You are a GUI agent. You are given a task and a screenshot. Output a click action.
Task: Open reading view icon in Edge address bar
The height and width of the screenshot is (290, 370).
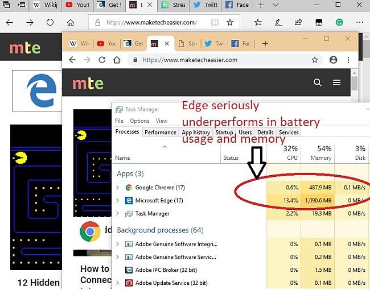tap(215, 23)
